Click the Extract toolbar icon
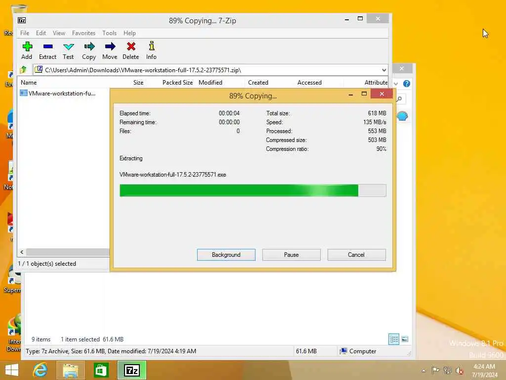 coord(48,47)
